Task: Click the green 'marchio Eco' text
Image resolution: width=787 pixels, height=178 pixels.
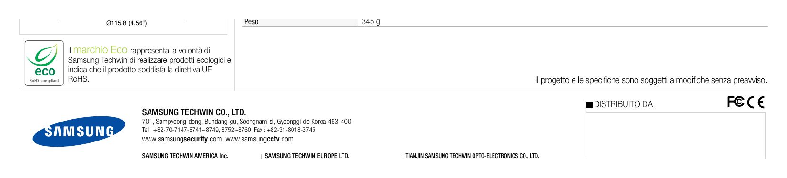Action: point(101,50)
